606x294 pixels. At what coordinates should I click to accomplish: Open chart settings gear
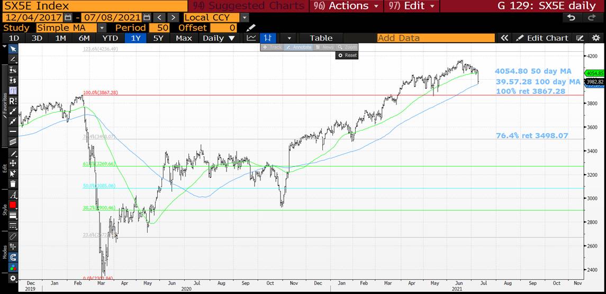pyautogui.click(x=595, y=38)
